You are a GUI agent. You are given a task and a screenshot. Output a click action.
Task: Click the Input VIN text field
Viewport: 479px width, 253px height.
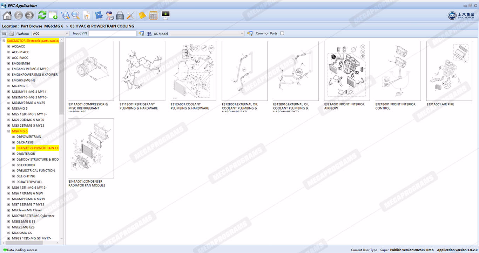point(112,34)
